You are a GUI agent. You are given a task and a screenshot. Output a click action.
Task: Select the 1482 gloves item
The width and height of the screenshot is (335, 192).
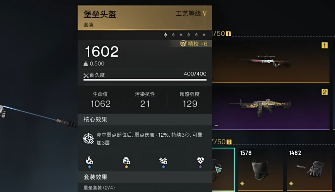309,170
